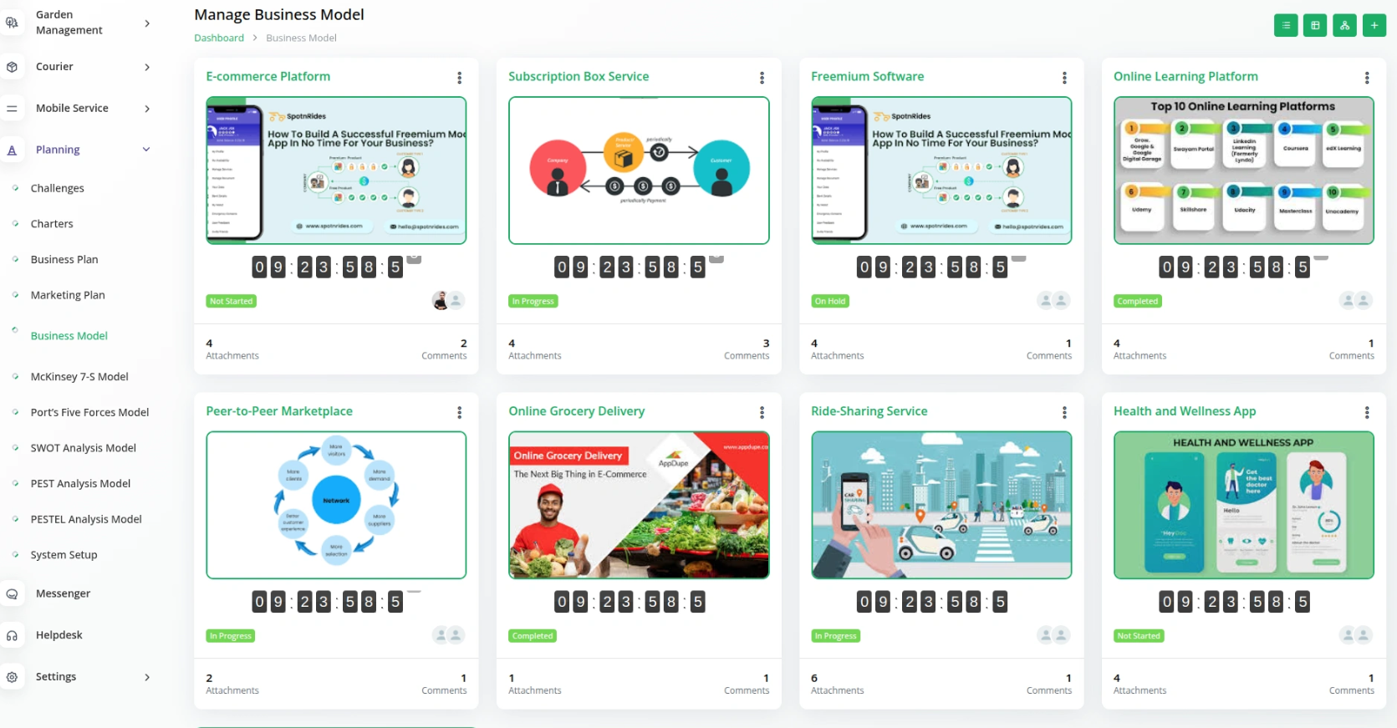Switch to grid table view icon
The width and height of the screenshot is (1397, 728).
(x=1315, y=25)
